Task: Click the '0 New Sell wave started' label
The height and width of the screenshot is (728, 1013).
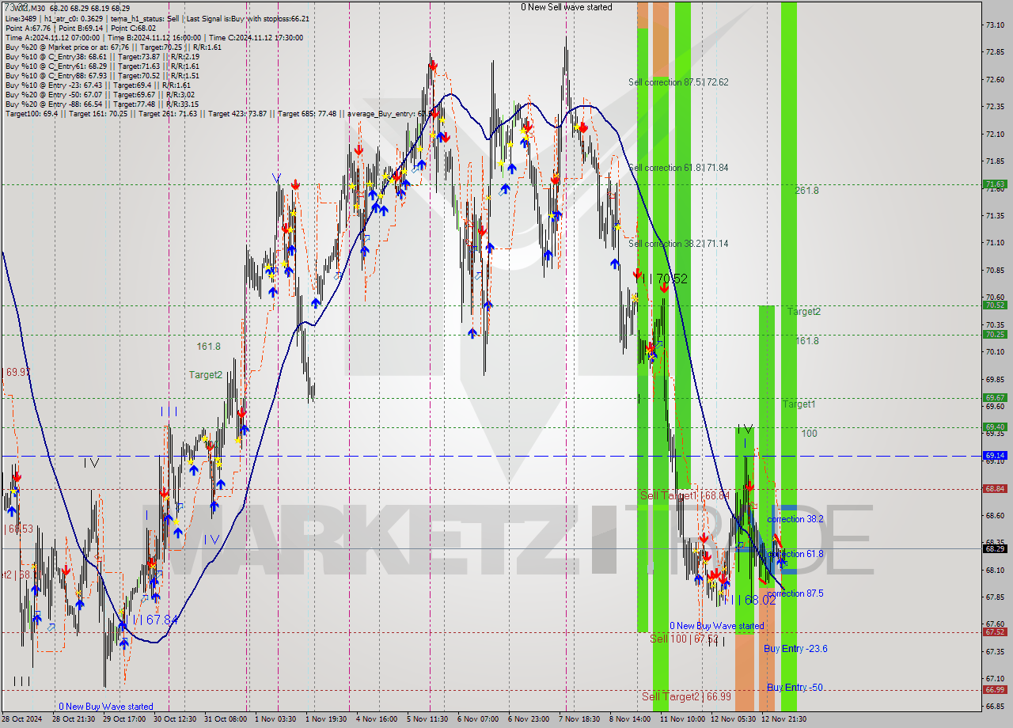Action: coord(566,7)
